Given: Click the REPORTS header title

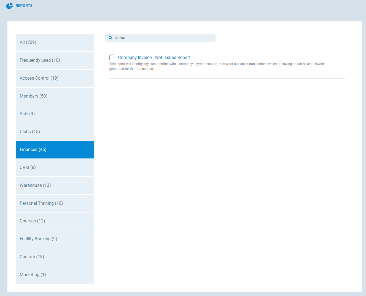Looking at the screenshot, I should tap(24, 6).
